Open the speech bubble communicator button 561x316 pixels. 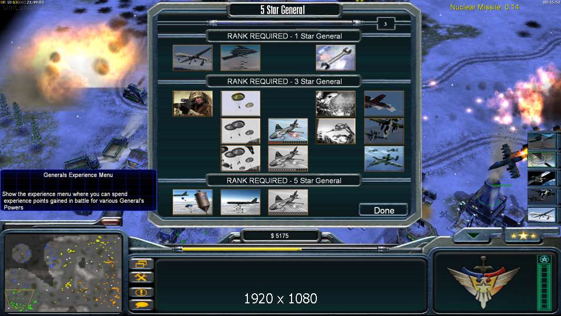142,305
